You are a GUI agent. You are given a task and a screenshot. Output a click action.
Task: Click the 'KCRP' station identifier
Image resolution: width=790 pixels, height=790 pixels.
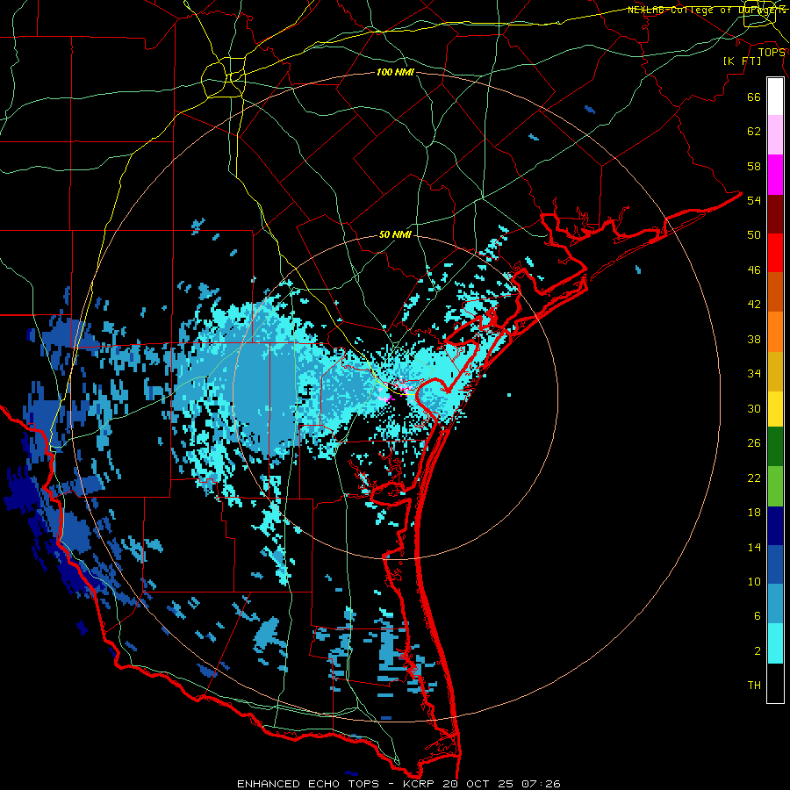coord(420,784)
